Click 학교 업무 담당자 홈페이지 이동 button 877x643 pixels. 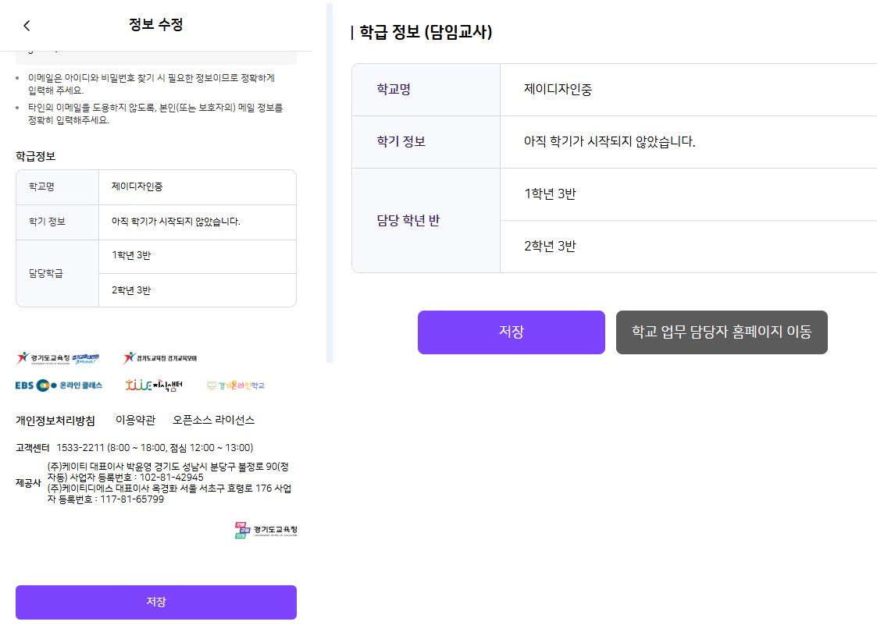tap(722, 332)
